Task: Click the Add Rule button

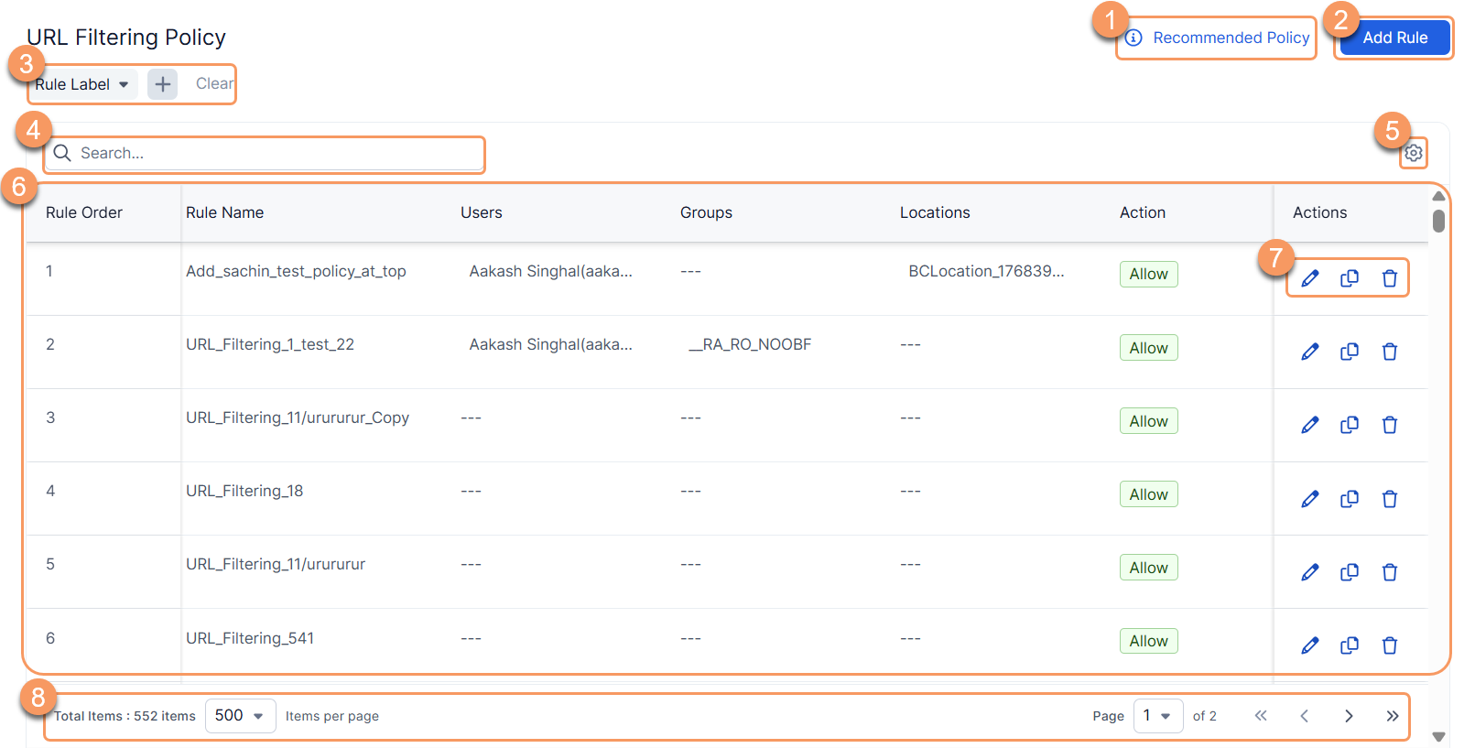Action: (1394, 38)
